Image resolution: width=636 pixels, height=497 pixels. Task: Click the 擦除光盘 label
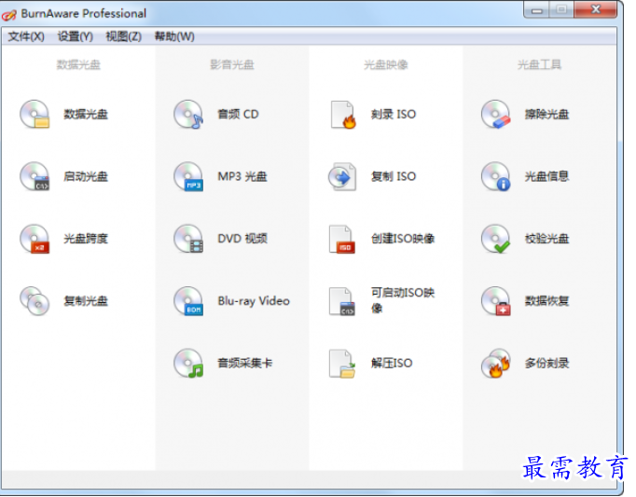point(546,115)
